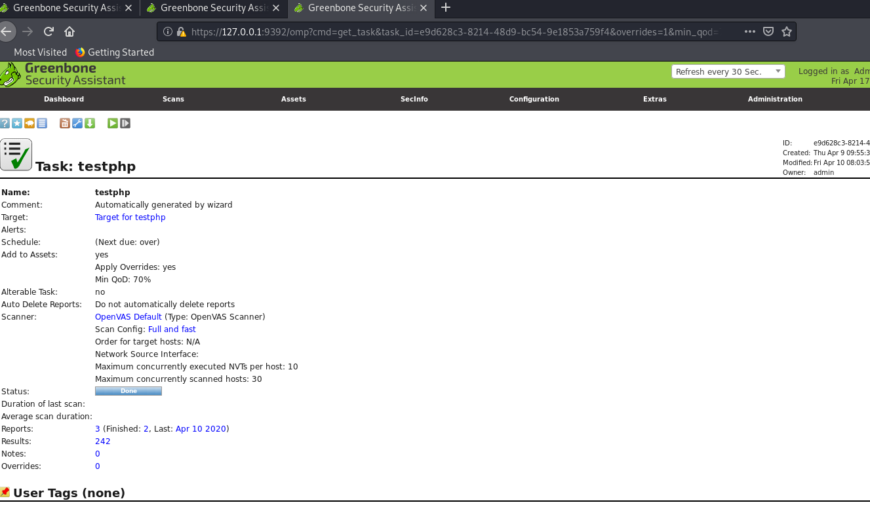Click the insecure lock warning icon

(x=181, y=31)
